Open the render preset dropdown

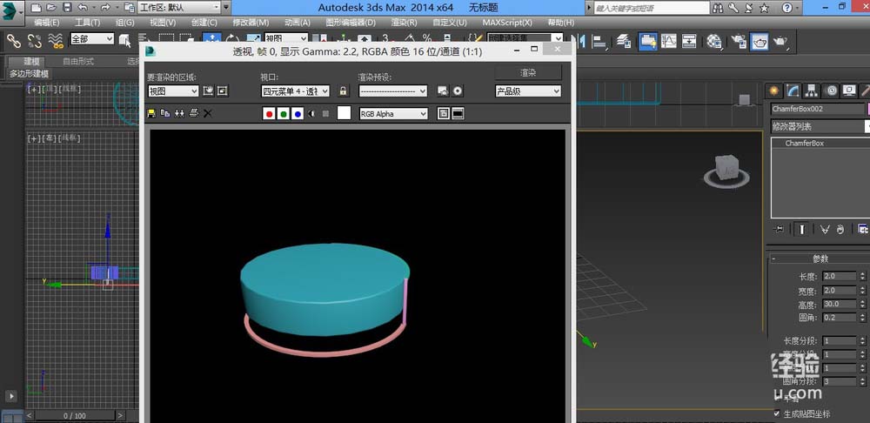[393, 91]
